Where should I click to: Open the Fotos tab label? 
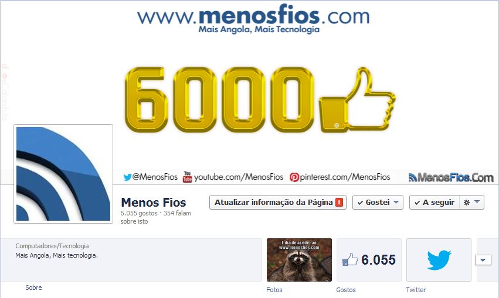point(274,290)
